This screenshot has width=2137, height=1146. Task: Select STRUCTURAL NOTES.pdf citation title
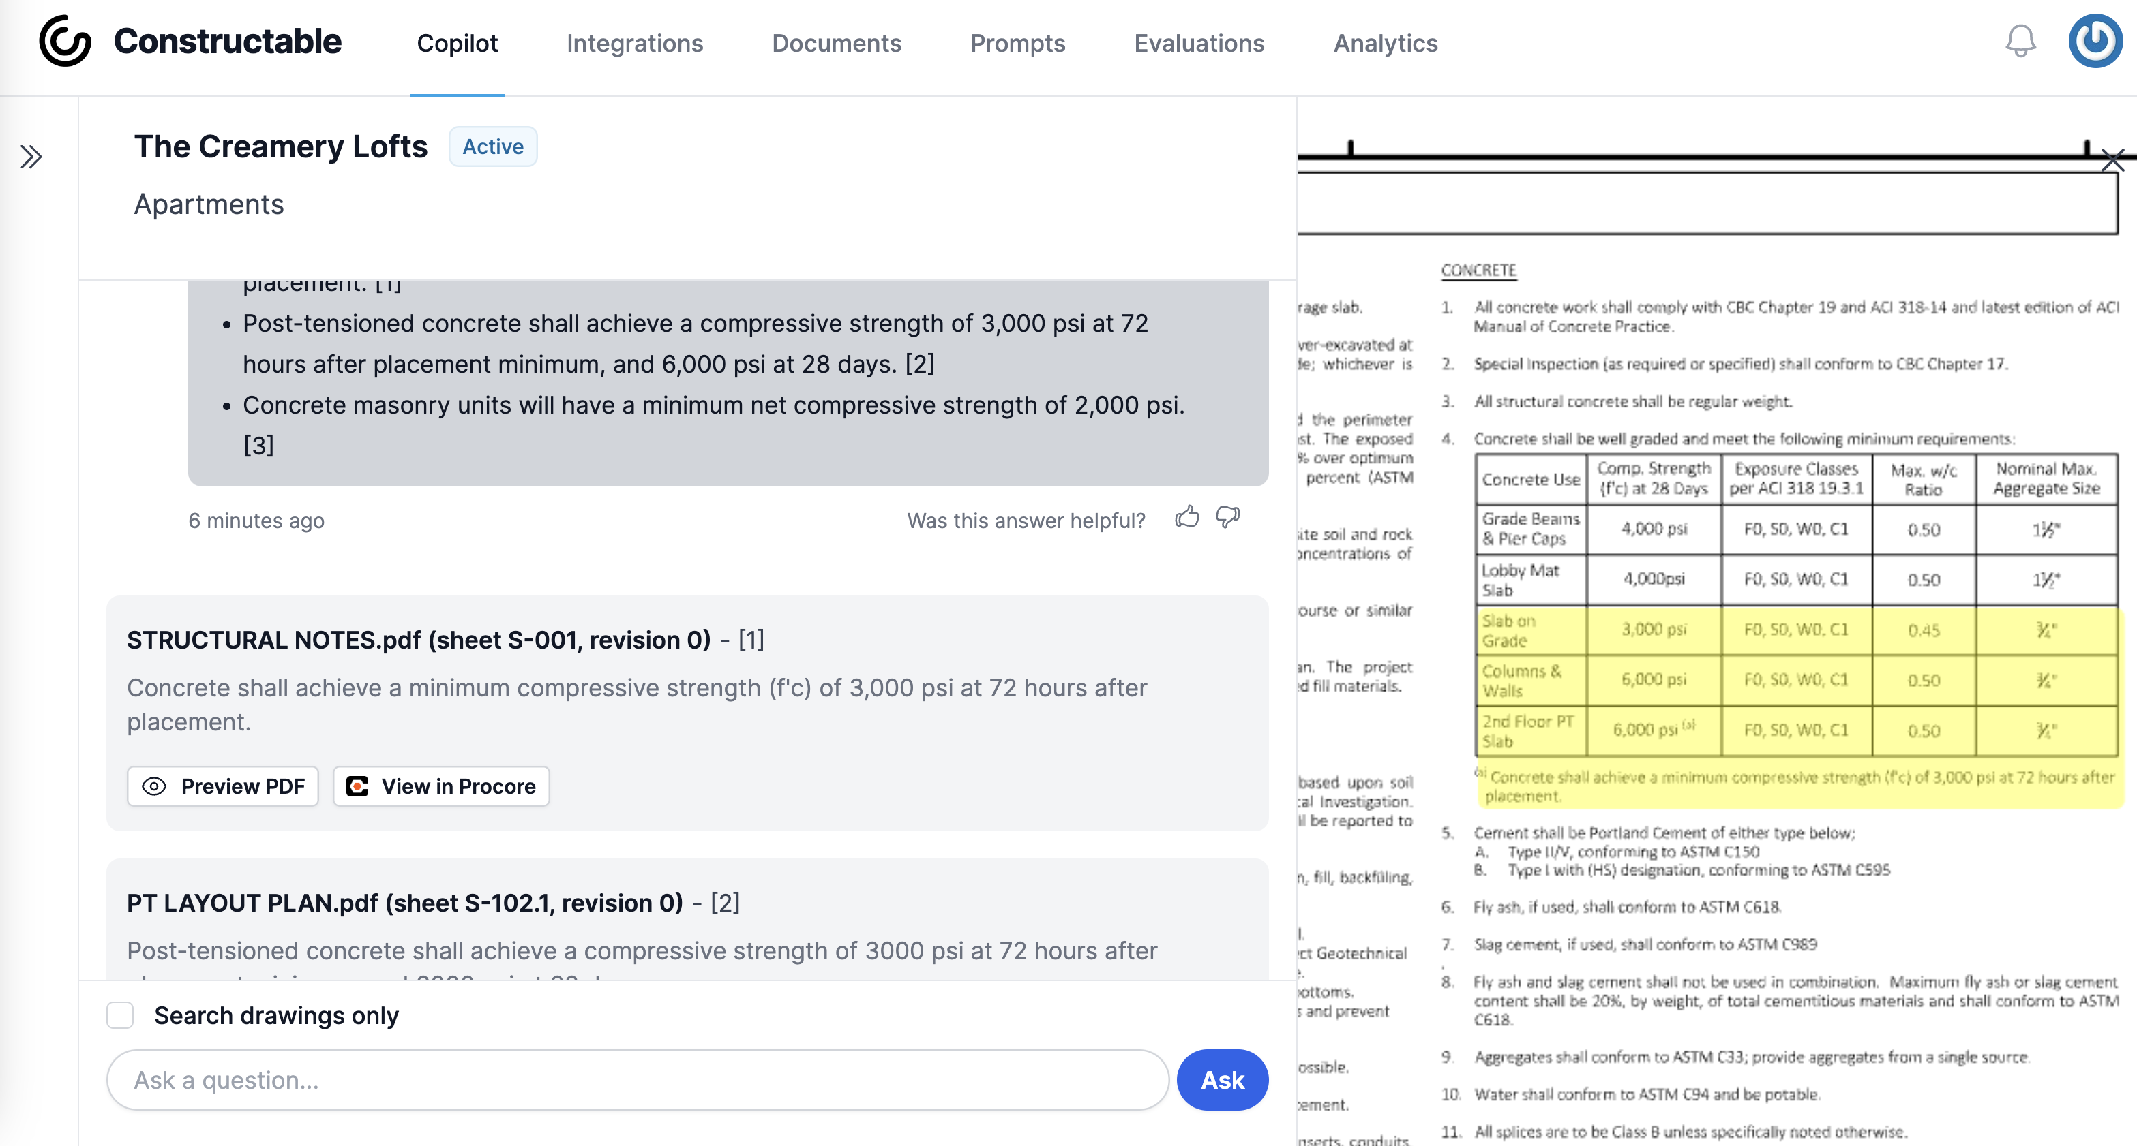(x=419, y=640)
